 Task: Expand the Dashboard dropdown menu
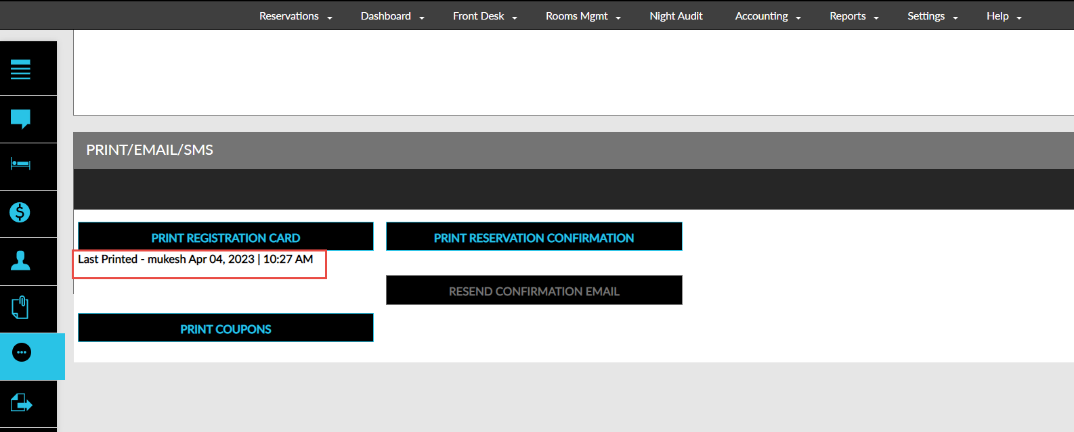392,16
